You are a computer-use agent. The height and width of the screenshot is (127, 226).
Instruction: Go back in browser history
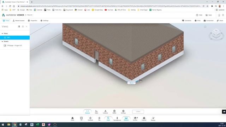(2, 6)
